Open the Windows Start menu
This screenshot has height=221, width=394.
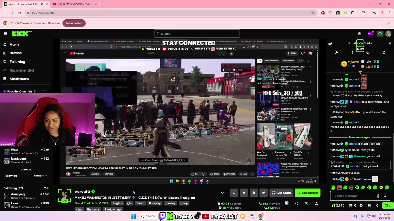[x=133, y=216]
